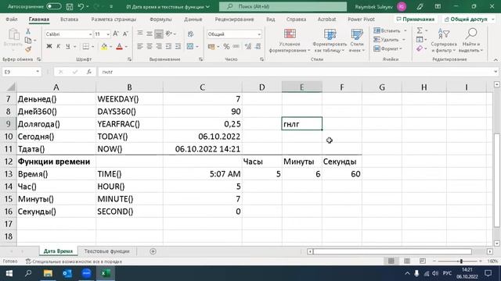Click the Undo arrow icon
Image resolution: width=501 pixels, height=281 pixels.
[x=81, y=6]
